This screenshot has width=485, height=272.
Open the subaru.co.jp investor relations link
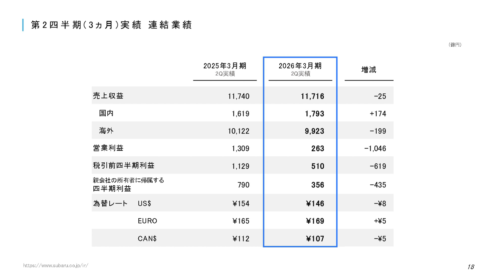pos(56,265)
